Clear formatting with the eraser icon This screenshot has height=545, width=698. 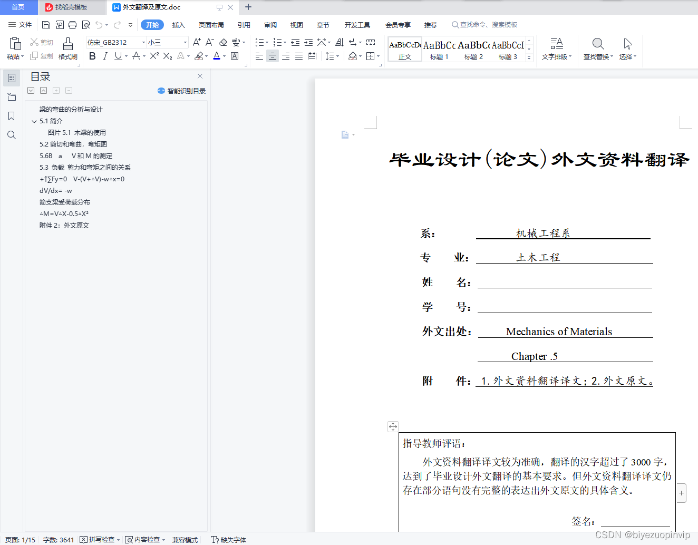point(223,42)
